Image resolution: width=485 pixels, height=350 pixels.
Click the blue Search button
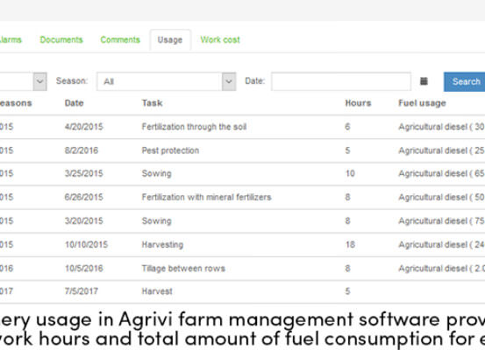[x=465, y=81]
